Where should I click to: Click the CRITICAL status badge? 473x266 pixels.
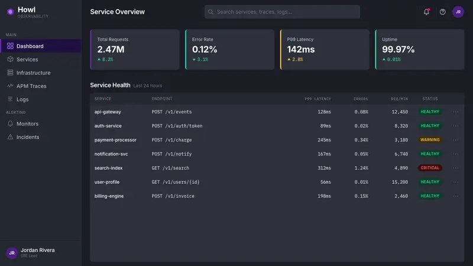[430, 168]
